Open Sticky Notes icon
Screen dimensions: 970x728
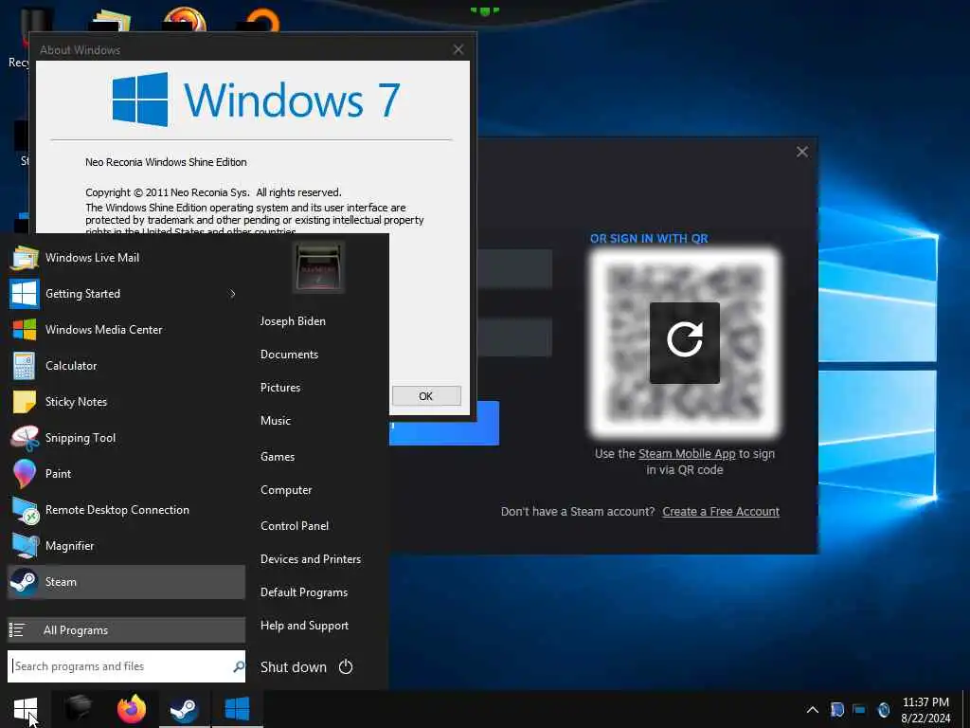click(x=24, y=402)
